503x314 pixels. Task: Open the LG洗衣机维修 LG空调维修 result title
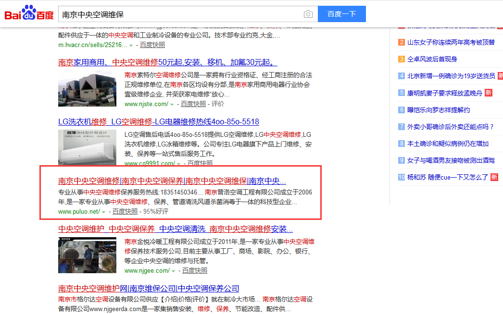159,122
